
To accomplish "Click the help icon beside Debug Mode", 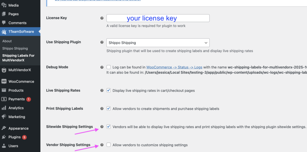I will [102, 67].
